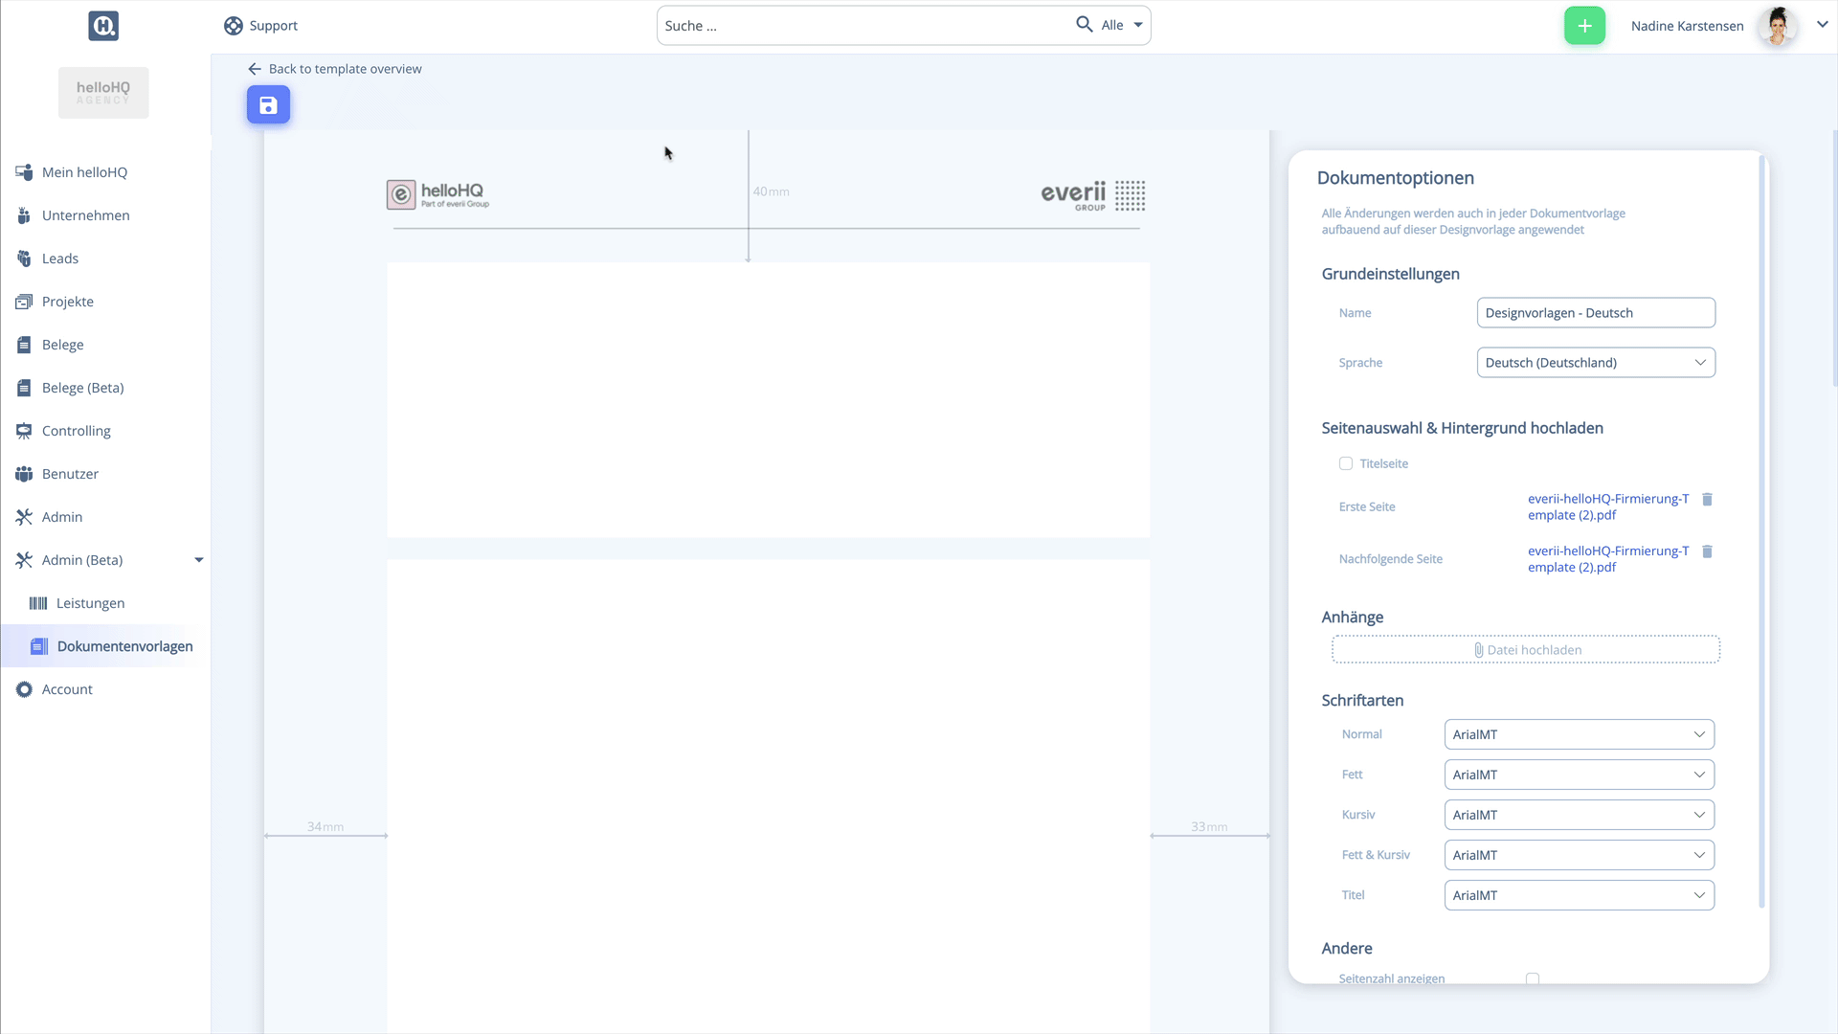Click Datei hochladen button in Anhänge
Image resolution: width=1838 pixels, height=1034 pixels.
click(1525, 649)
